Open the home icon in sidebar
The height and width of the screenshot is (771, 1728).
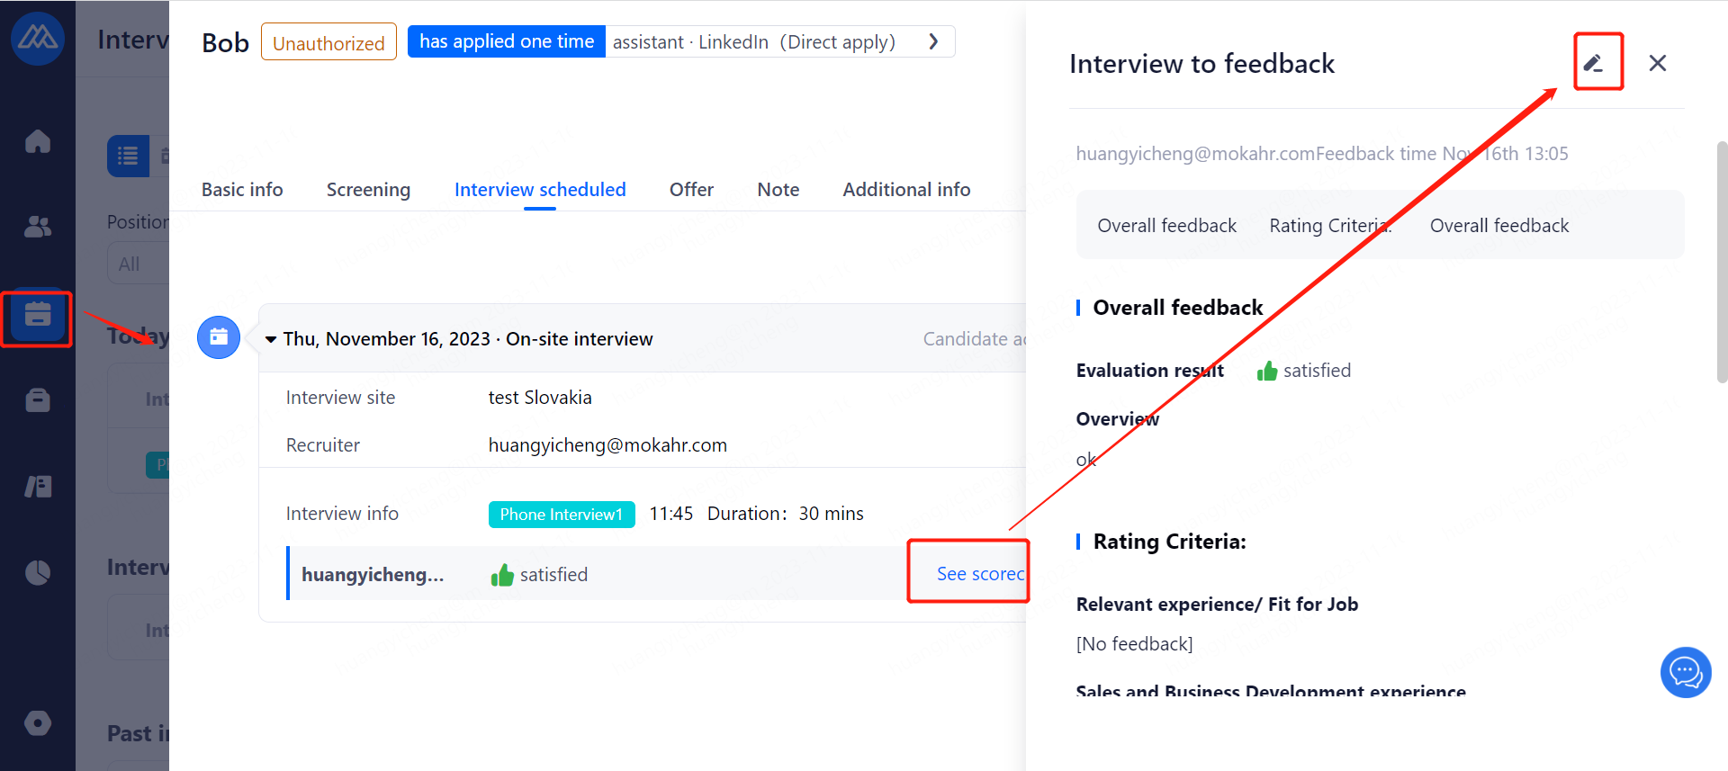[38, 141]
